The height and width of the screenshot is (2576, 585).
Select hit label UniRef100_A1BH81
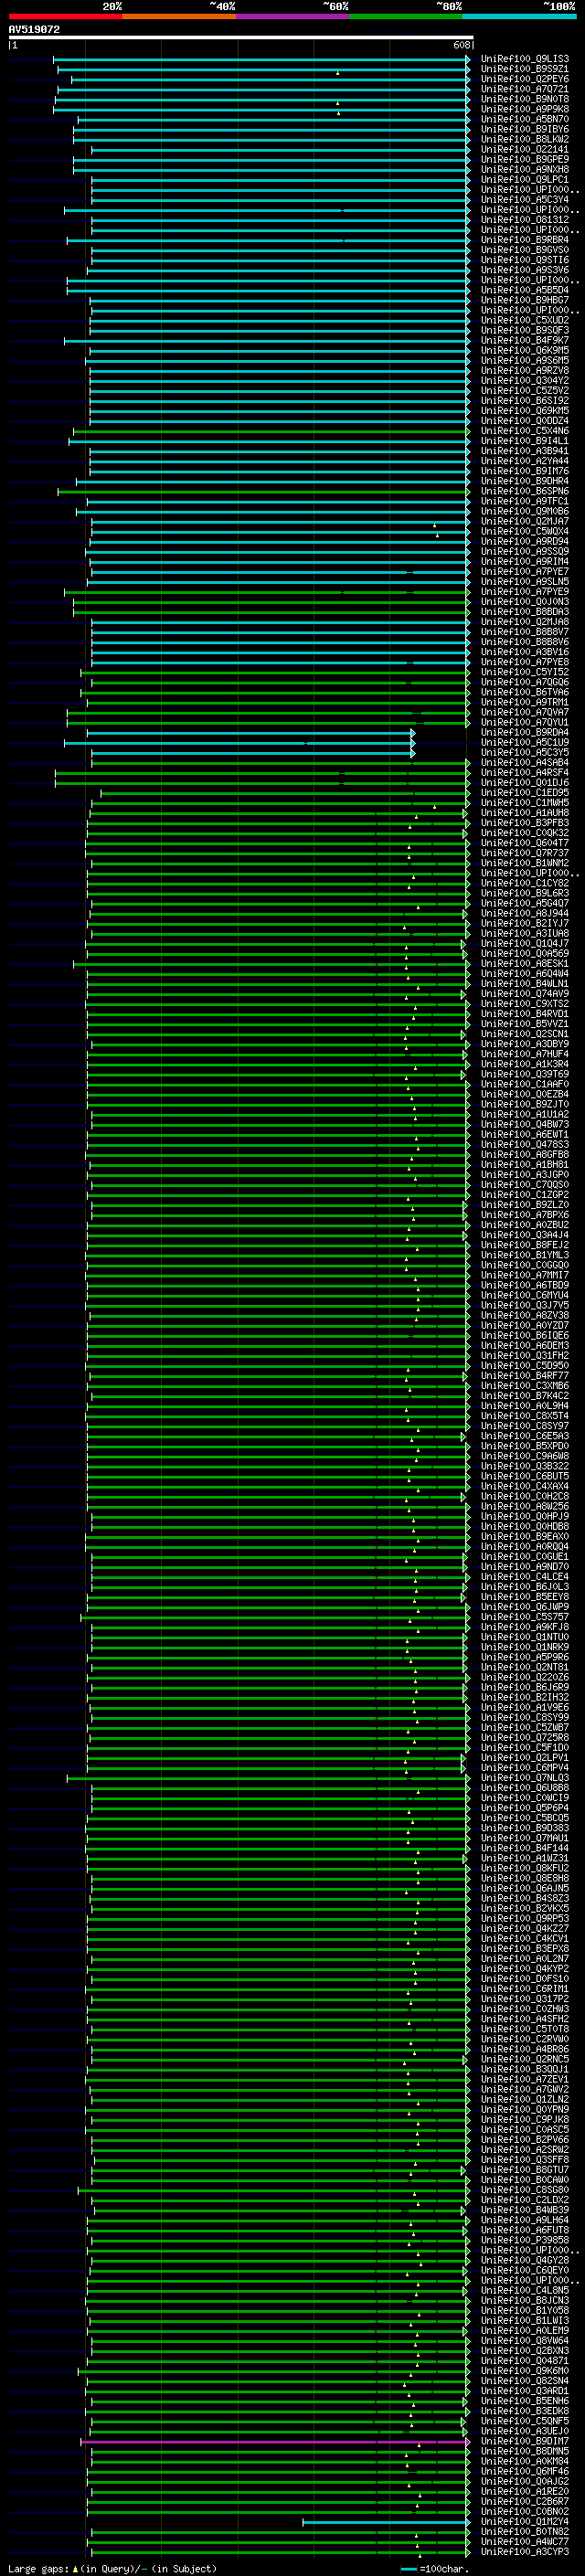point(525,1164)
